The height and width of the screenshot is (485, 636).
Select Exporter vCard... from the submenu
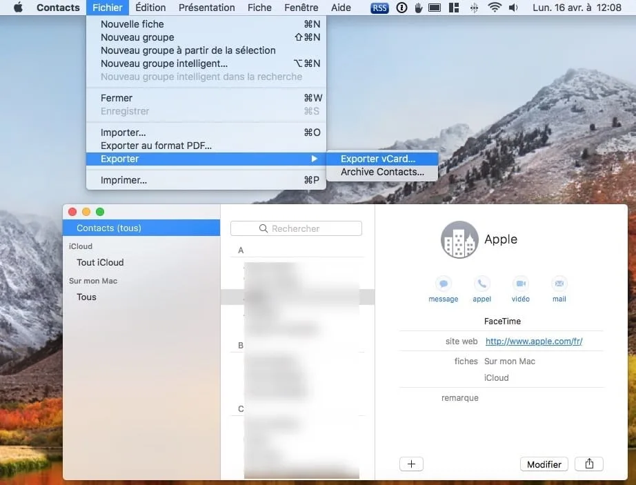pos(378,158)
